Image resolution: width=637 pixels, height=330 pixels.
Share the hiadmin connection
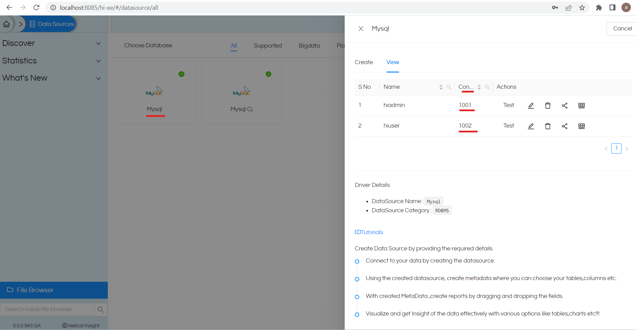565,106
